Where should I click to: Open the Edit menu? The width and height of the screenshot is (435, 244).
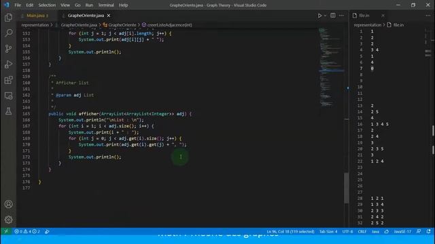[x=29, y=5]
